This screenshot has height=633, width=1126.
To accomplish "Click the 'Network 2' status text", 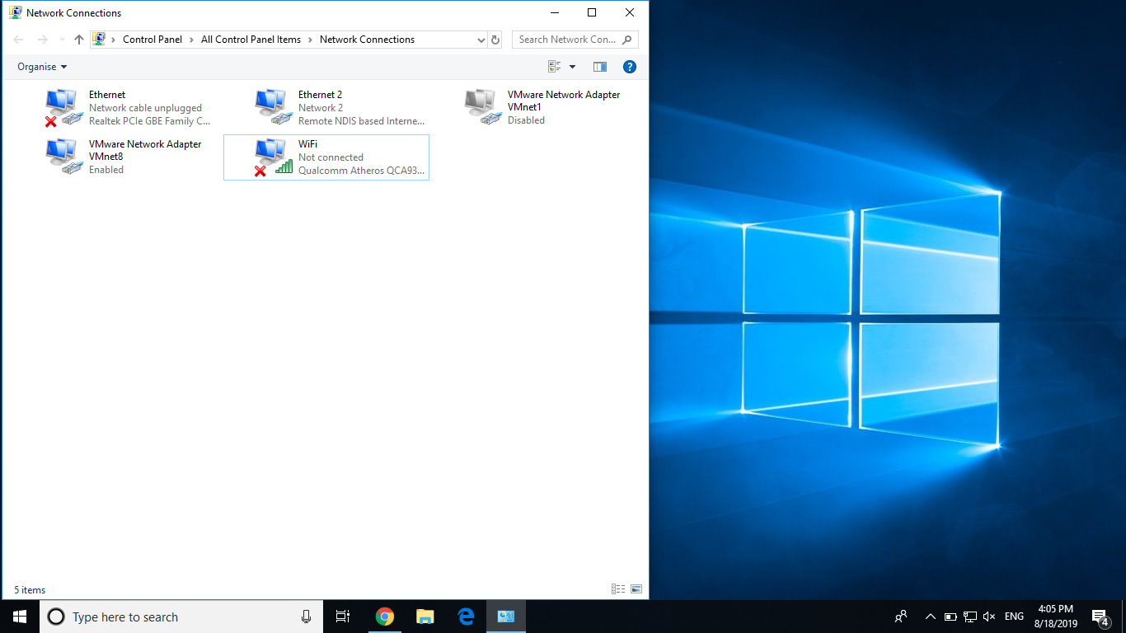I will (321, 108).
